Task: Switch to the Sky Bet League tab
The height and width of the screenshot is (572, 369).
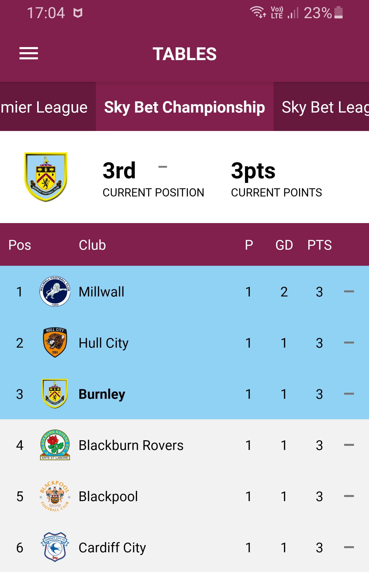Action: pyautogui.click(x=321, y=106)
